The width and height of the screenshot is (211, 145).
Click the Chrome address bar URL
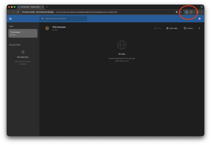pos(87,12)
